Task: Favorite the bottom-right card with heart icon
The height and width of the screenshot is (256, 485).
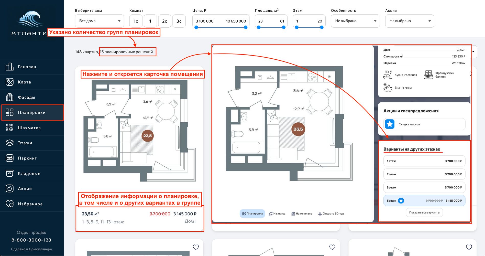Action: [x=469, y=247]
